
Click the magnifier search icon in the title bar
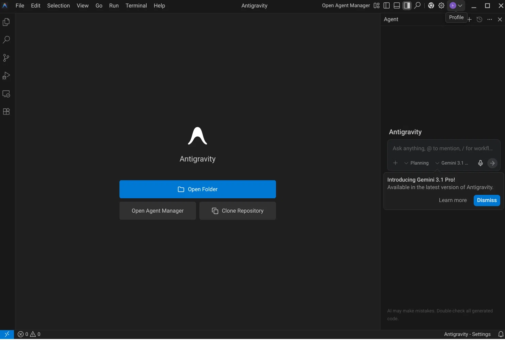coord(417,5)
